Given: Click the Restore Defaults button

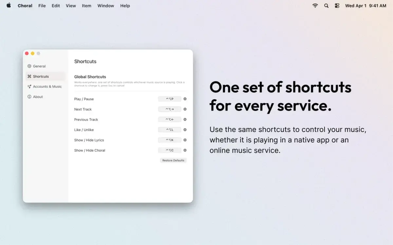Looking at the screenshot, I should pos(173,160).
